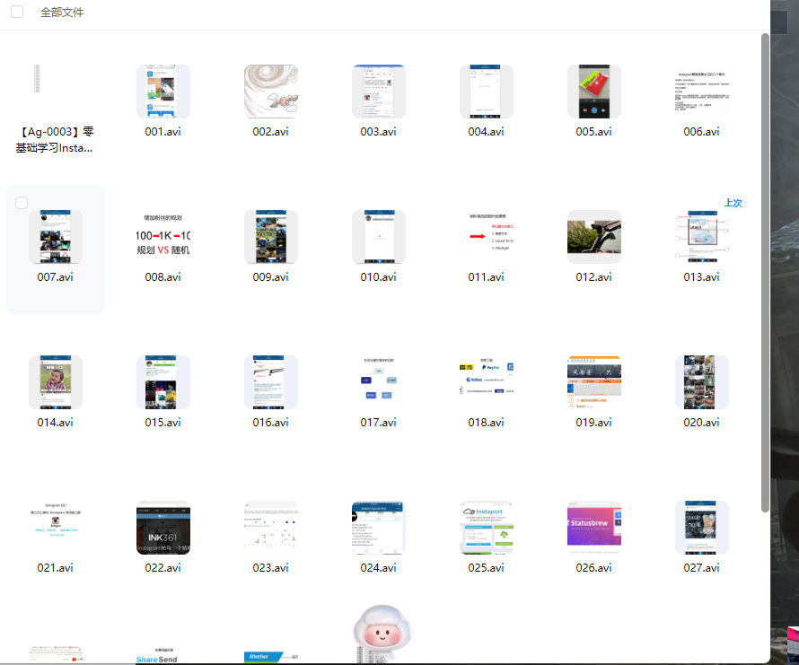This screenshot has width=799, height=665.
Task: Open the 027.avi thumbnail
Action: pos(701,528)
